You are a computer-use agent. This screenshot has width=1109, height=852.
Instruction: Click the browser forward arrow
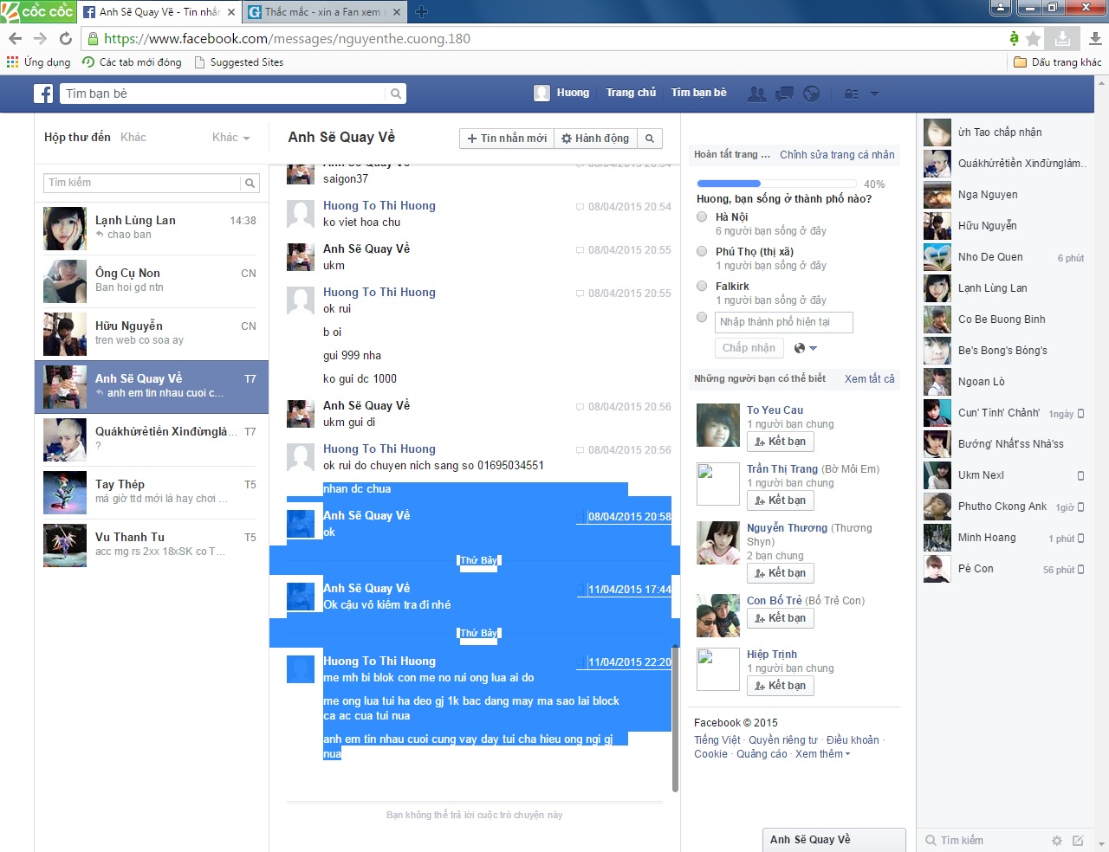tap(40, 38)
